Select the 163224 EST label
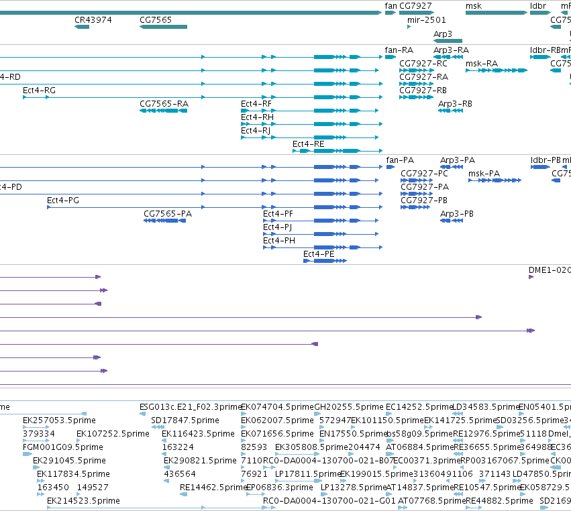571x511 pixels. (178, 447)
